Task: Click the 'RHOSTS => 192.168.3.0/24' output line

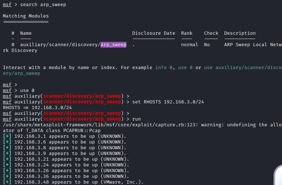Action: (x=37, y=108)
